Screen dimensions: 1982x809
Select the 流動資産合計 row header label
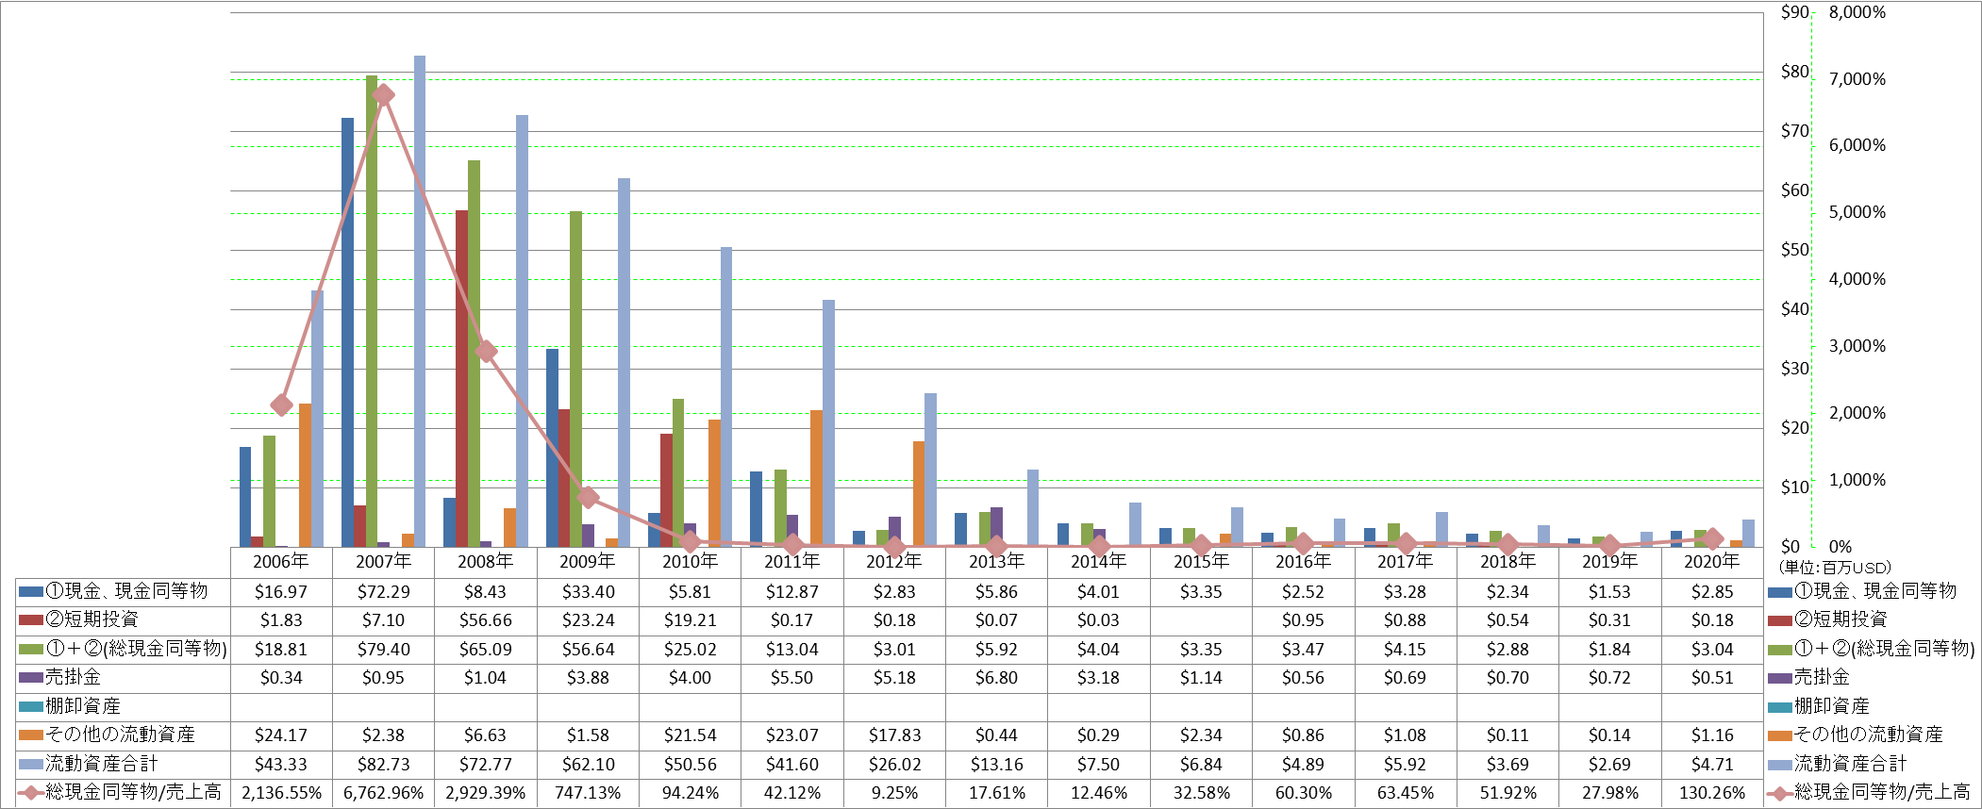pyautogui.click(x=102, y=764)
